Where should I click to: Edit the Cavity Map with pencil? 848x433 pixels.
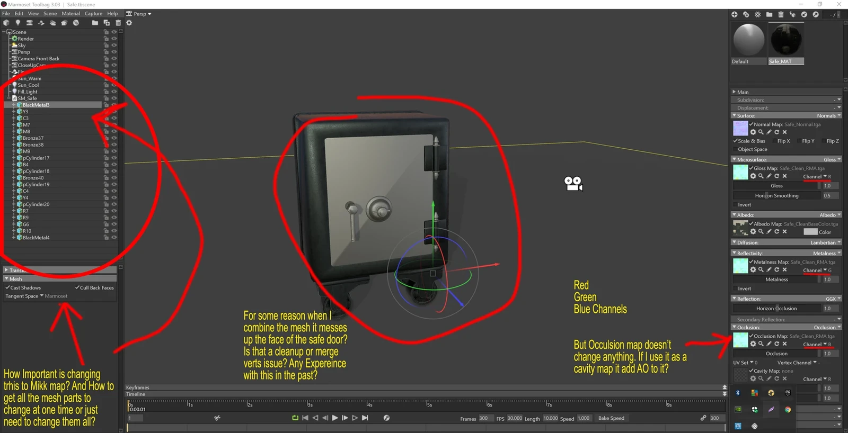click(769, 379)
